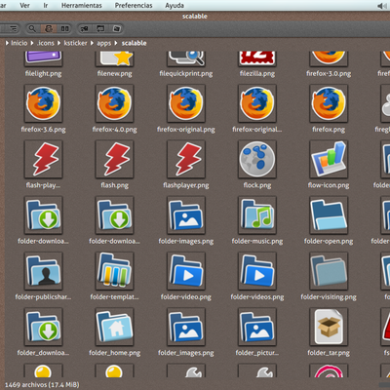This screenshot has width=390, height=390.
Task: Select the folder_home.png house icon
Action: (114, 327)
